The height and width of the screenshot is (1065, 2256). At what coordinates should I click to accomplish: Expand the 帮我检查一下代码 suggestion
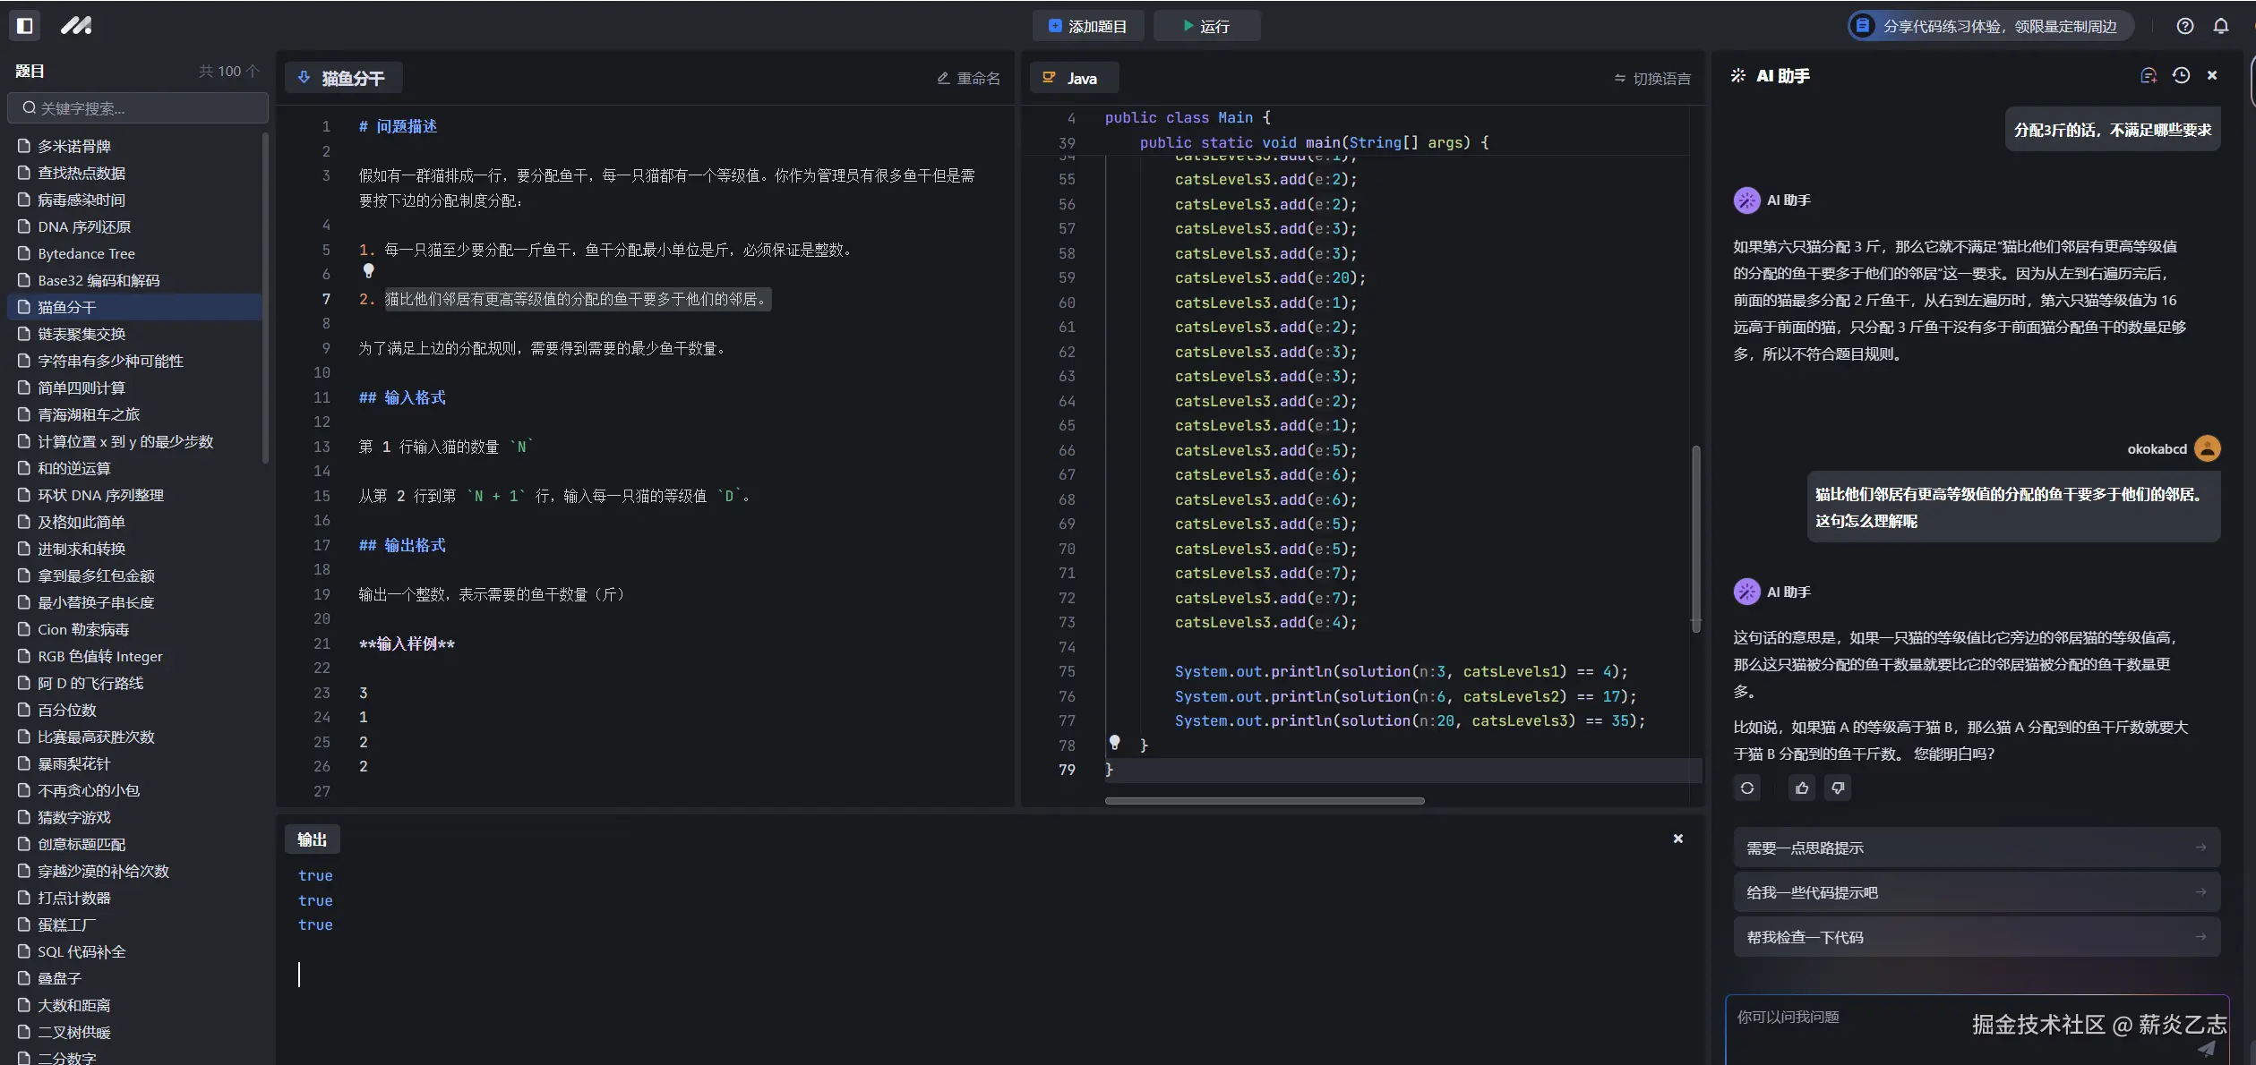point(1977,937)
